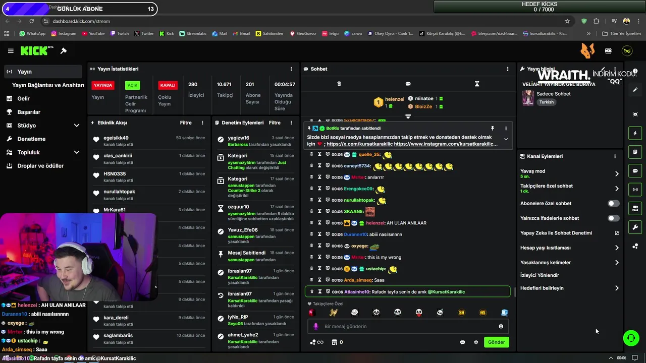Click the Bir mesaj gönderin input field
Viewport: 646px width, 363px height.
tap(408, 326)
